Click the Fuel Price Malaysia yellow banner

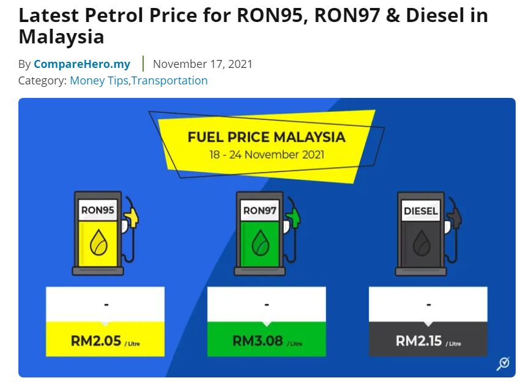266,146
